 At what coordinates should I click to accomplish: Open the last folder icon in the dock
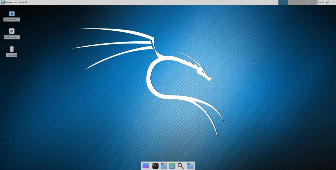(x=190, y=166)
